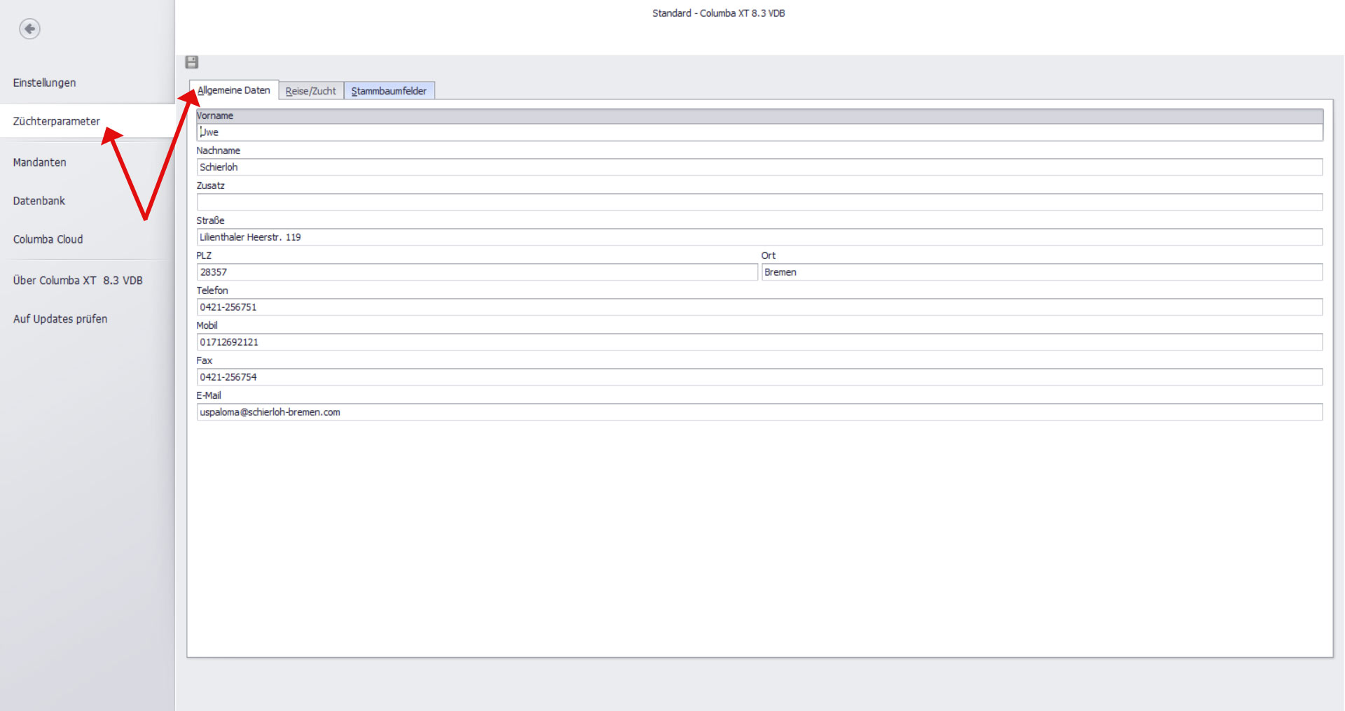Screen dimensions: 1345x711
Task: Select Züchterparameter in the sidebar
Action: click(56, 121)
